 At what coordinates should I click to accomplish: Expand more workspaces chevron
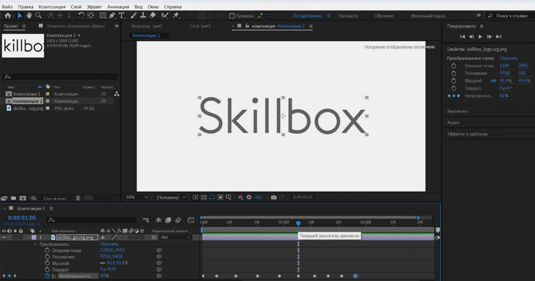[x=479, y=16]
